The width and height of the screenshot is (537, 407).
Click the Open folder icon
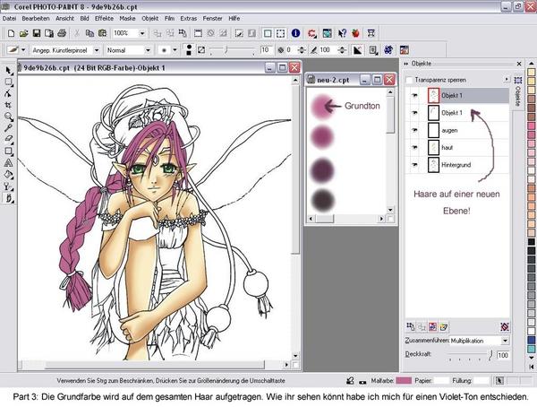coord(23,33)
